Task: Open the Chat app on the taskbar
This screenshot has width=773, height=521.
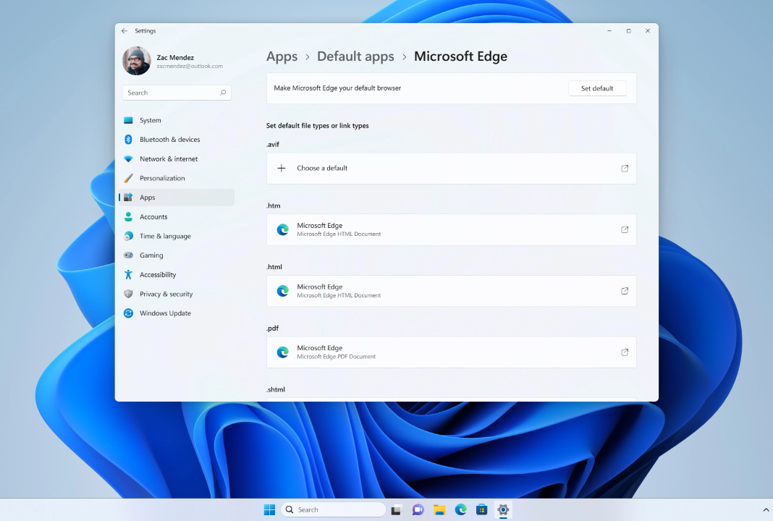Action: pyautogui.click(x=418, y=509)
